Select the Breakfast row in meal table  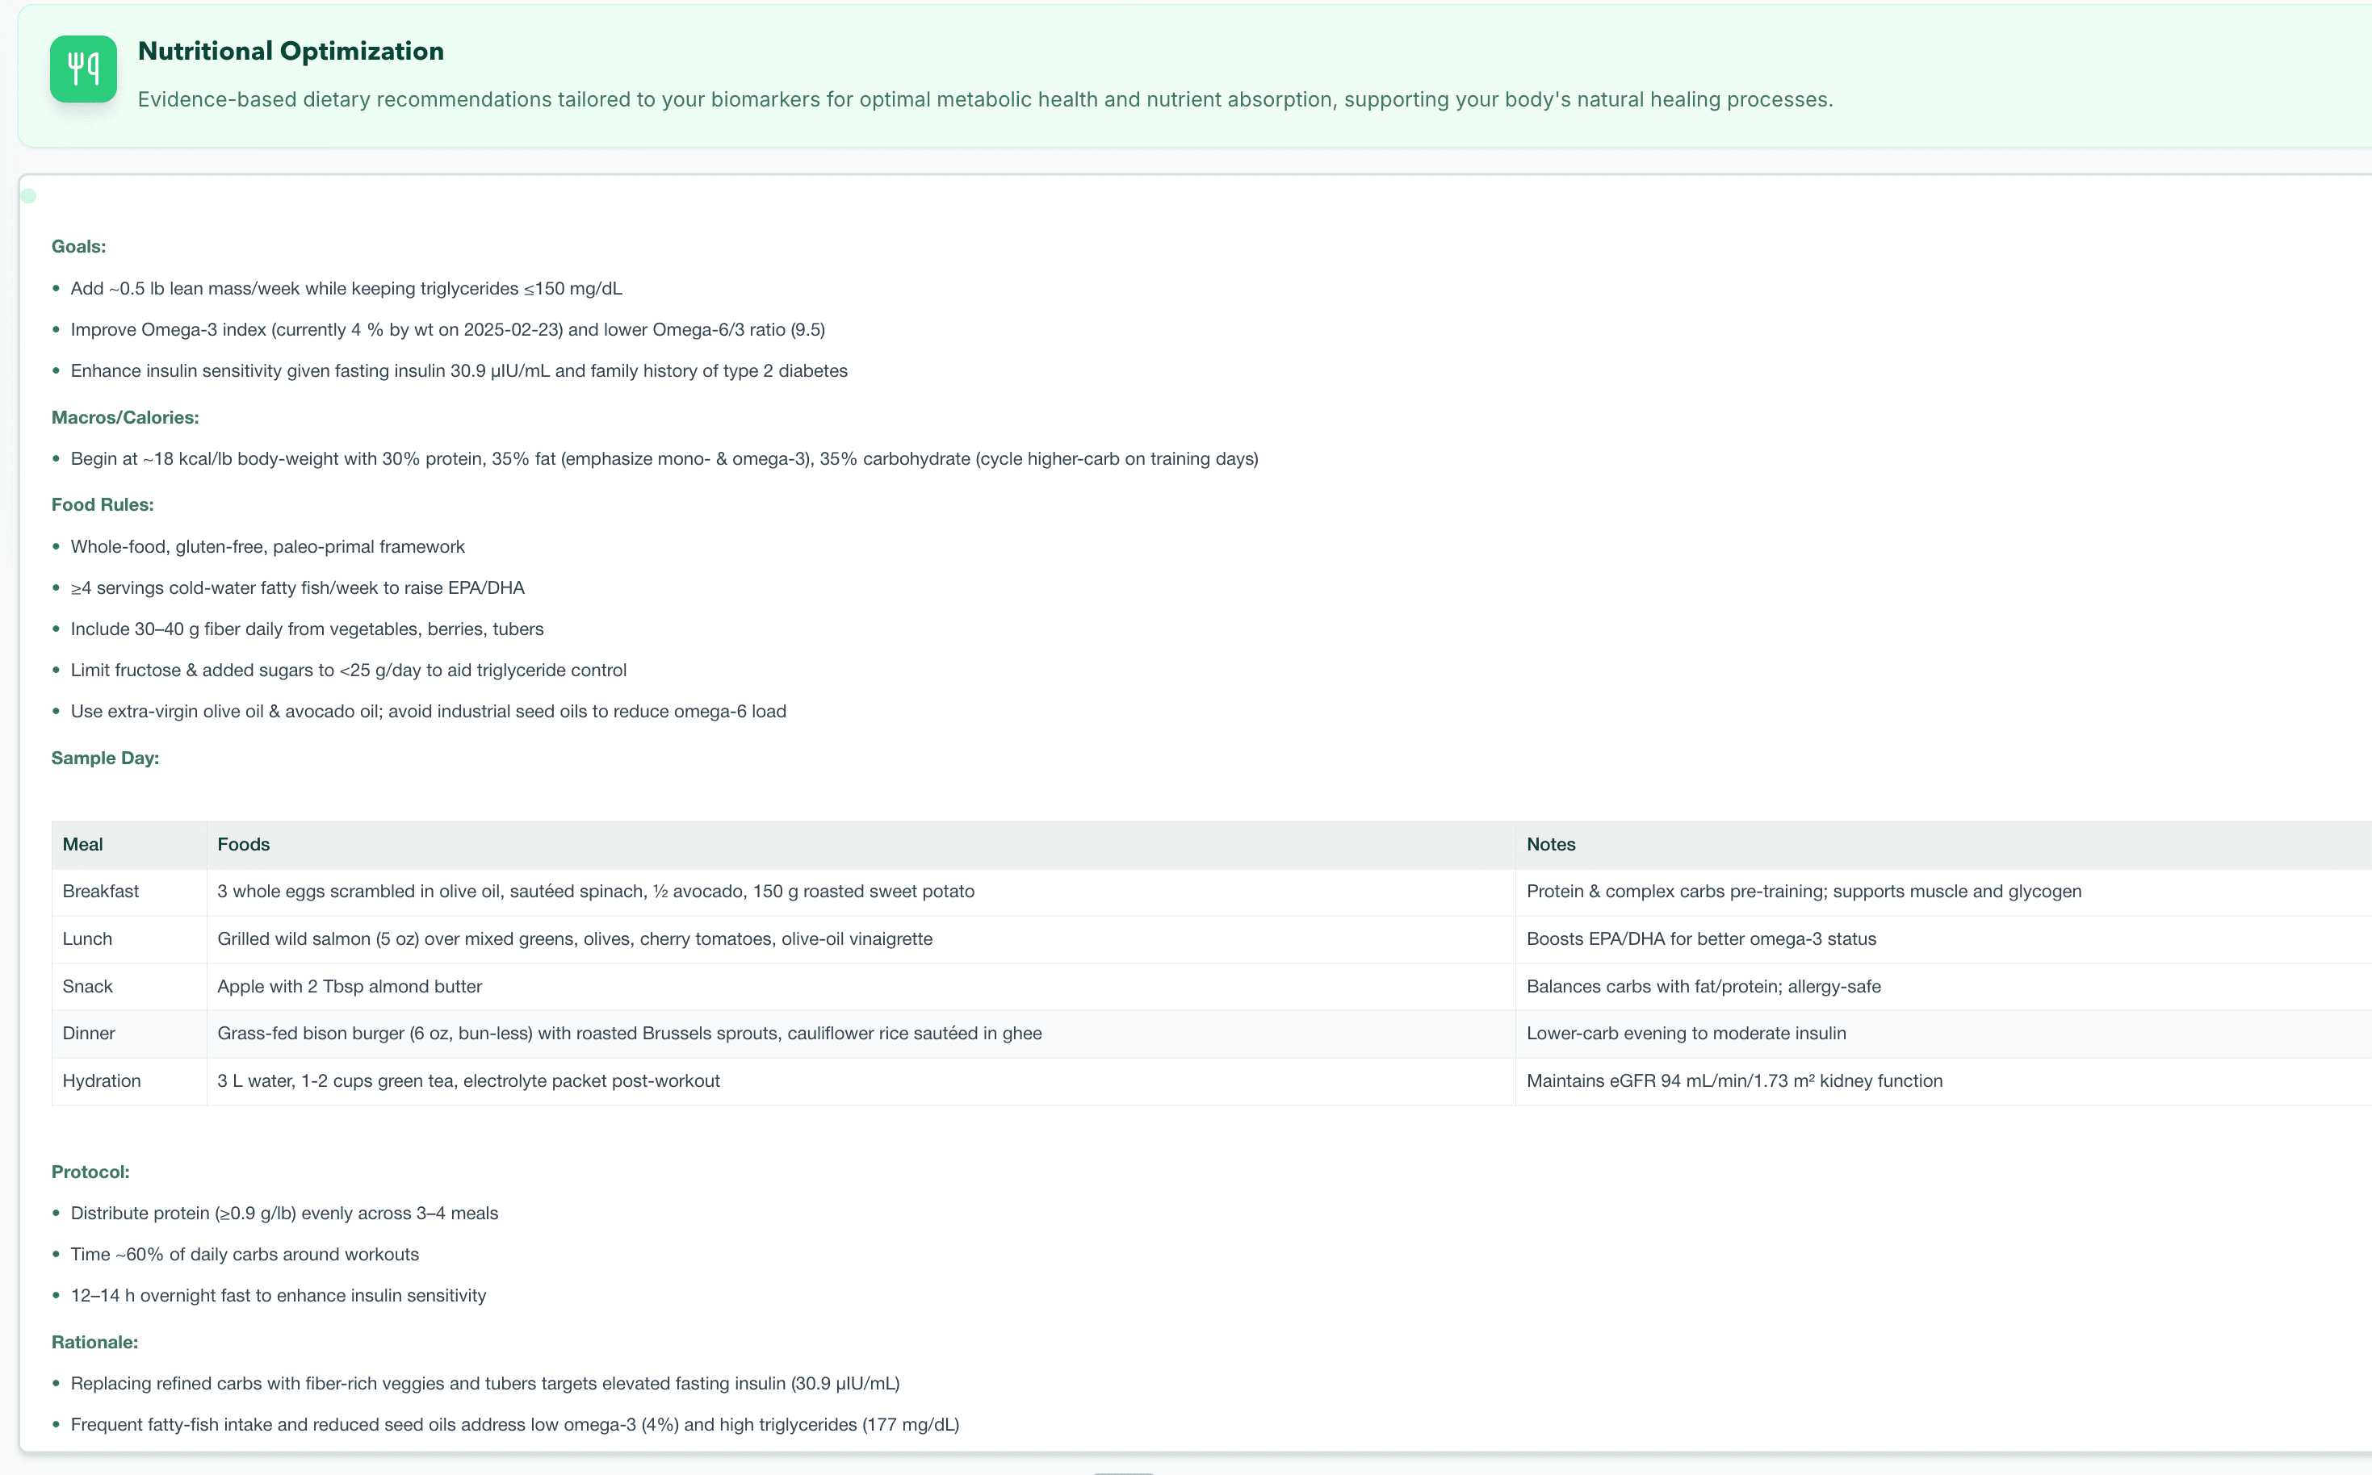[x=101, y=892]
